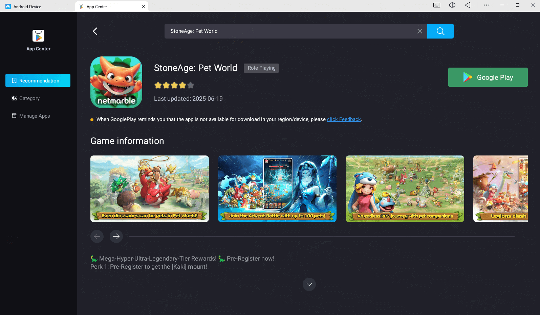Screen dimensions: 540x315
Task: Switch to the App Center tab
Action: pos(112,6)
